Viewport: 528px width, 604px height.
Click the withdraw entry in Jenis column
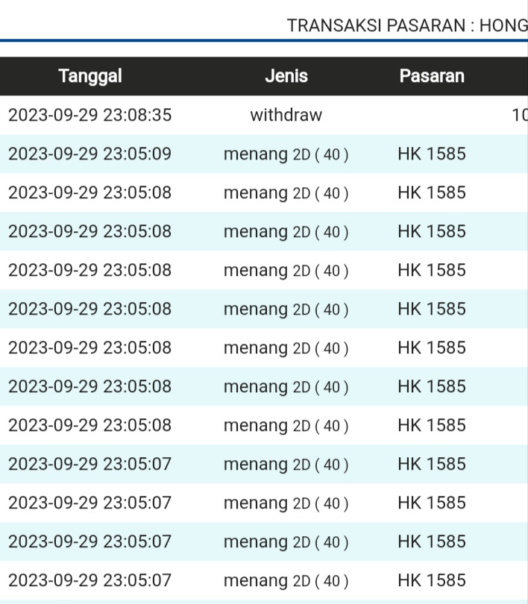pyautogui.click(x=286, y=116)
